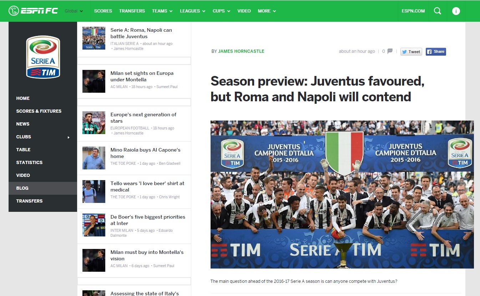480x296 pixels.
Task: Open 'Mino Raiola buys Al Capone's home'
Action: point(146,153)
